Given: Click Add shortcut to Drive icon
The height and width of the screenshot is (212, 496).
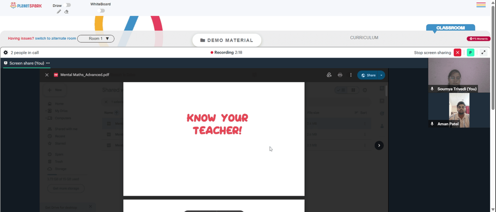Looking at the screenshot, I should (x=329, y=75).
